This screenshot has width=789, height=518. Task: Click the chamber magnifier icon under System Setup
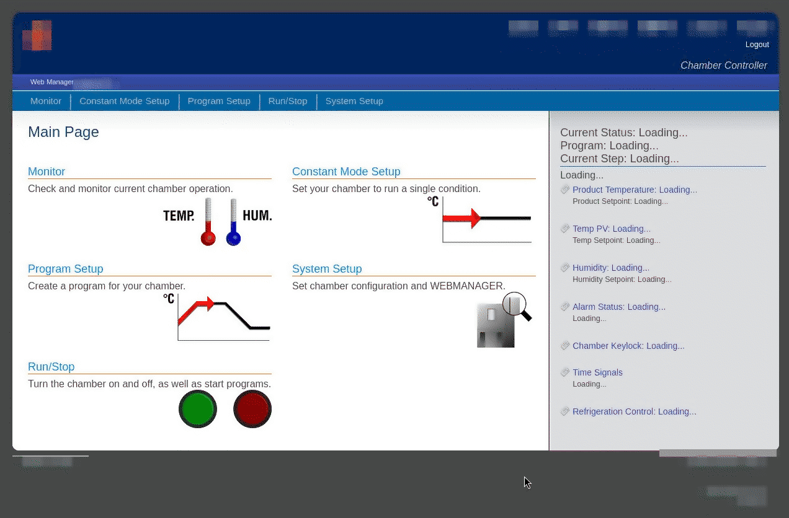(x=502, y=319)
